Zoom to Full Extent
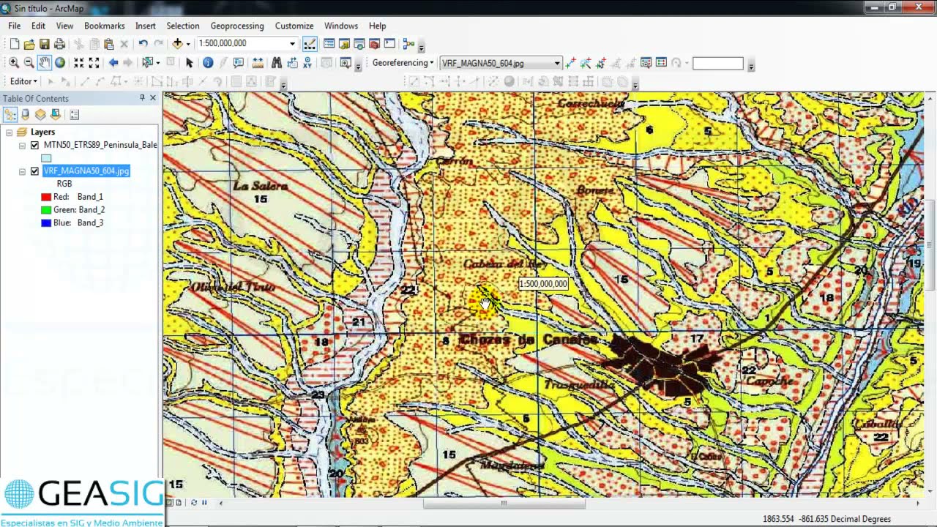Image resolution: width=937 pixels, height=527 pixels. [61, 63]
